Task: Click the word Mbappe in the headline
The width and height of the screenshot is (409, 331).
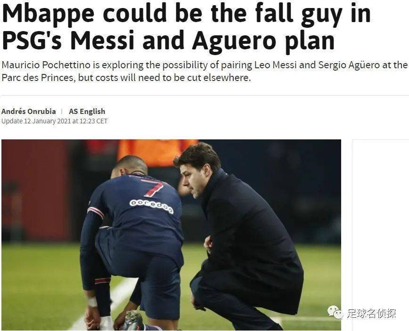Action: (x=48, y=14)
